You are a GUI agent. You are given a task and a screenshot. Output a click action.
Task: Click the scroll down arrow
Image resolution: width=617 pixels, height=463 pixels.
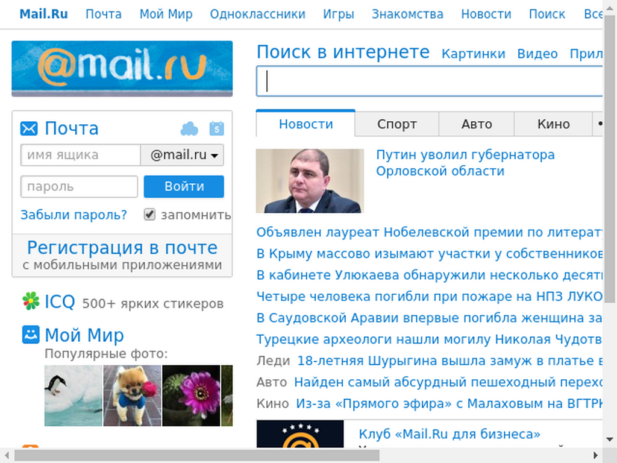[610, 439]
